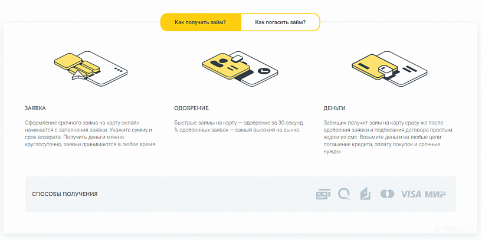This screenshot has width=482, height=240.
Task: Click the VISA logo
Action: point(411,194)
